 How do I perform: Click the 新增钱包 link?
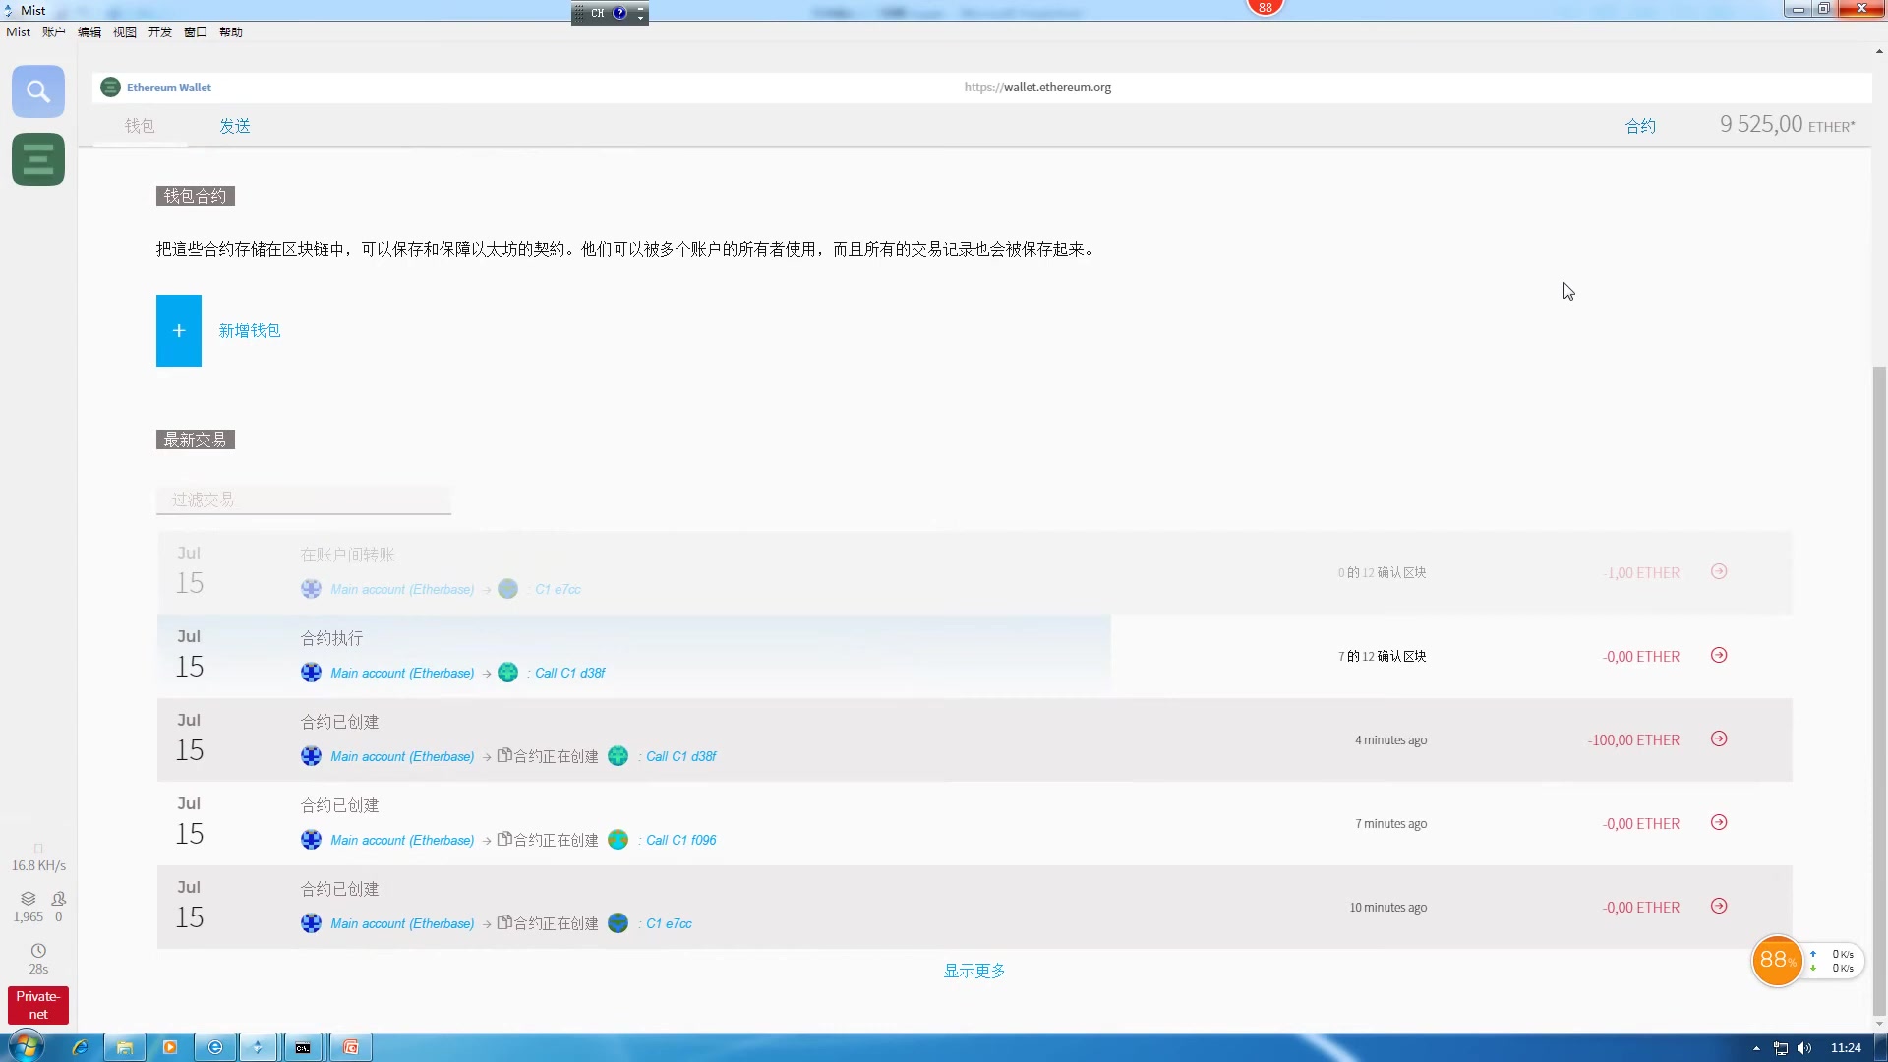(250, 330)
